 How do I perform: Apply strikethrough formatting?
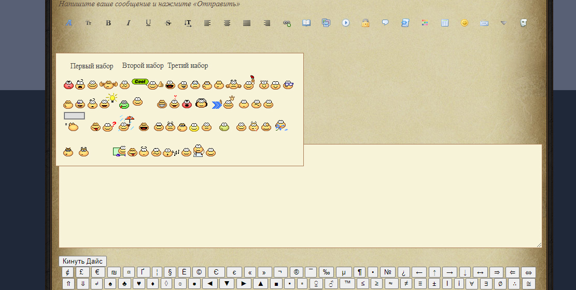[x=168, y=23]
